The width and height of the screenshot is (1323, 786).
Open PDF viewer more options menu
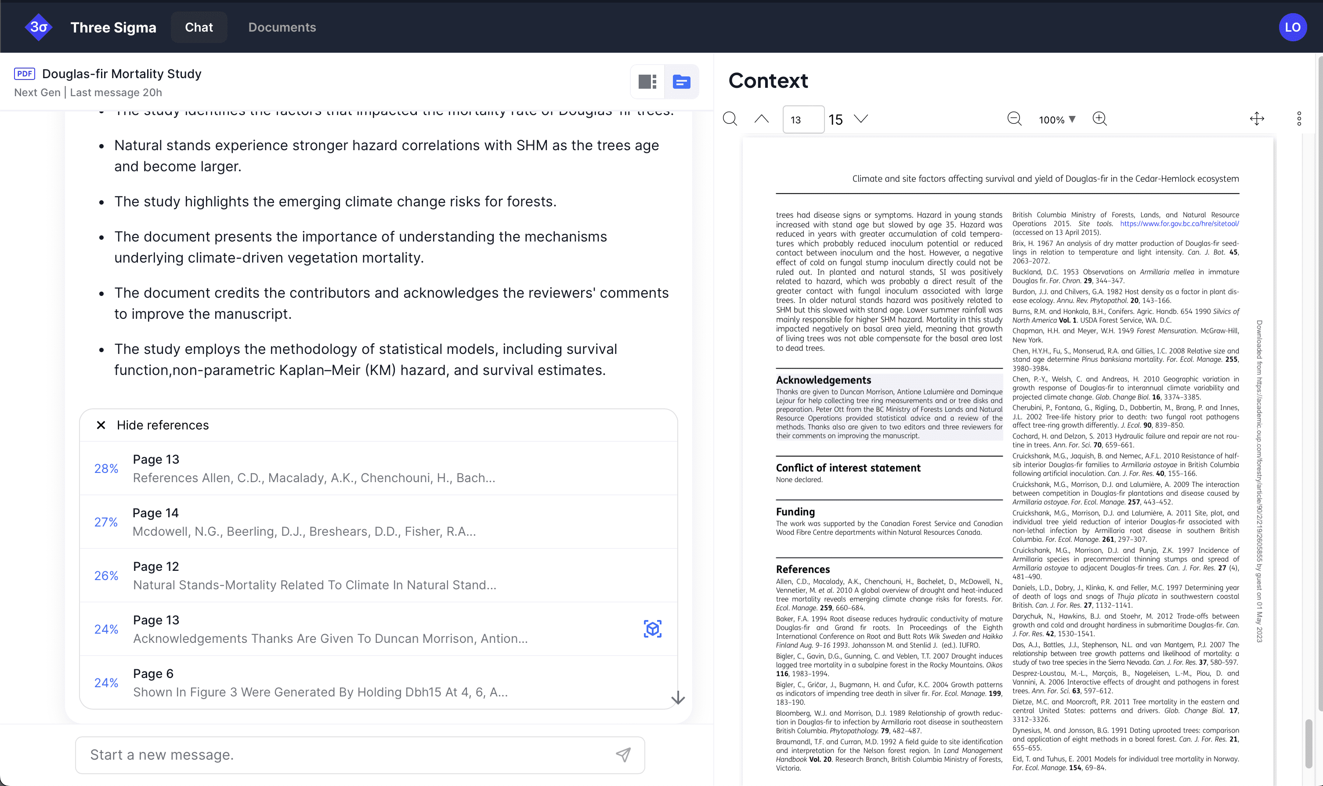1299,119
